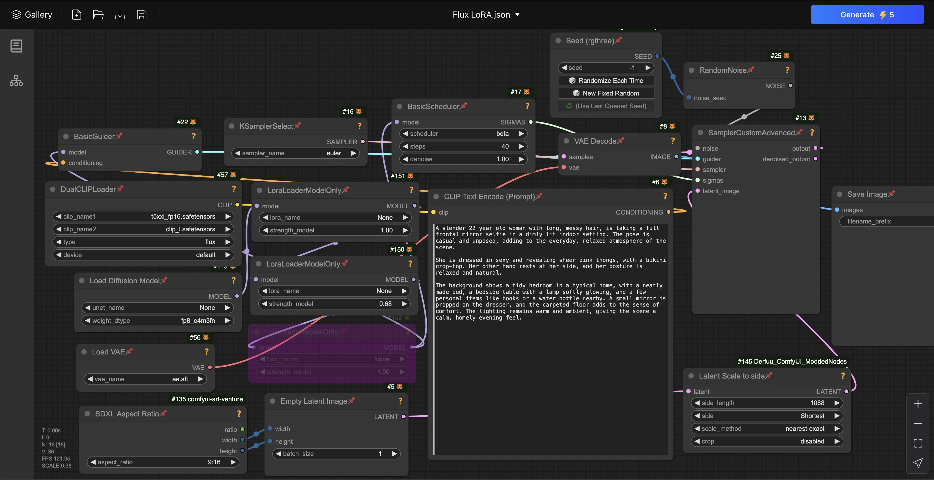Click Randomize Each Time button
Viewport: 934px width, 480px height.
click(x=606, y=80)
